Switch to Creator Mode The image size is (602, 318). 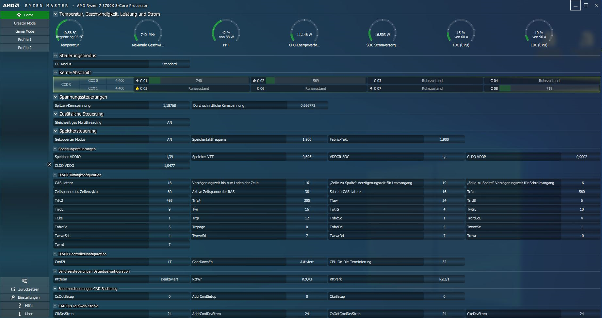click(24, 23)
